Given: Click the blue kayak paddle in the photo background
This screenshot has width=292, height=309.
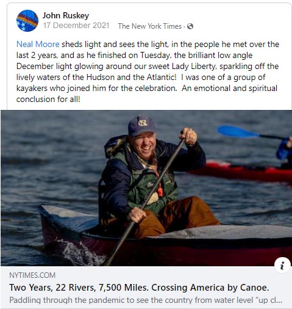Looking at the screenshot, I should pos(238,131).
